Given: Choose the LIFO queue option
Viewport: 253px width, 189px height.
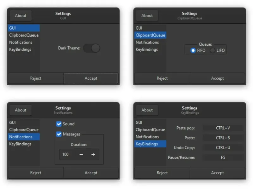Looking at the screenshot, I should tap(213, 50).
